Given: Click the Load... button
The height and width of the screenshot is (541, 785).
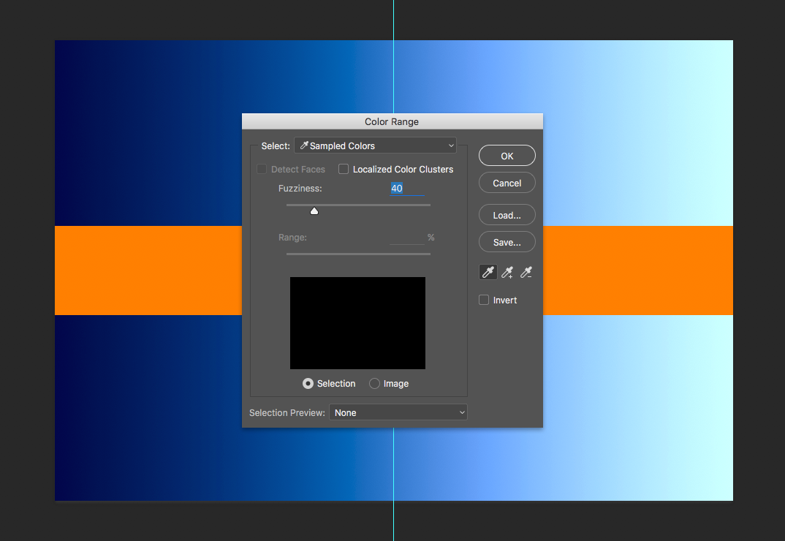Looking at the screenshot, I should (507, 215).
